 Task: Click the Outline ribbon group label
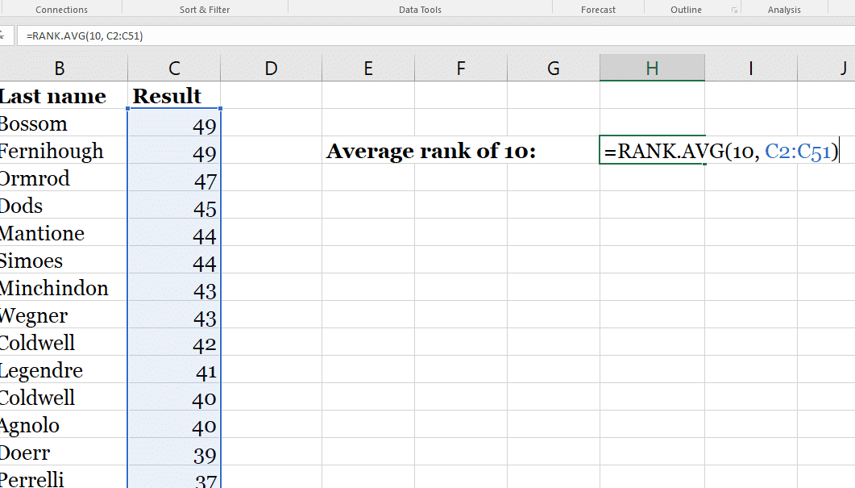[x=686, y=9]
